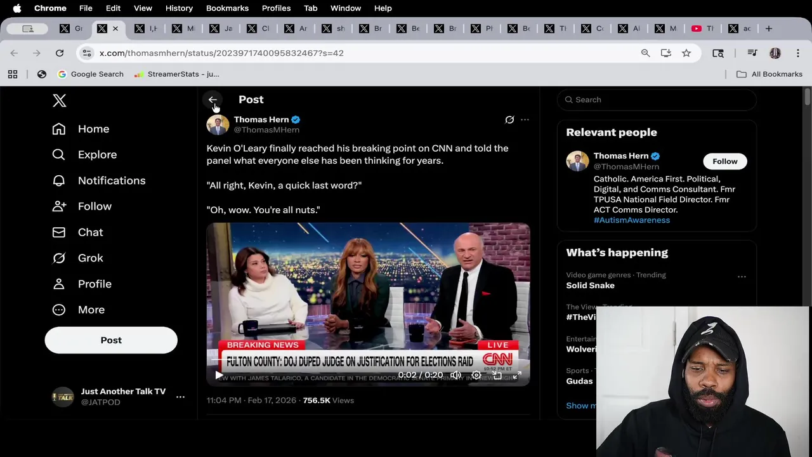Click the back arrow next to Post heading

pyautogui.click(x=213, y=100)
